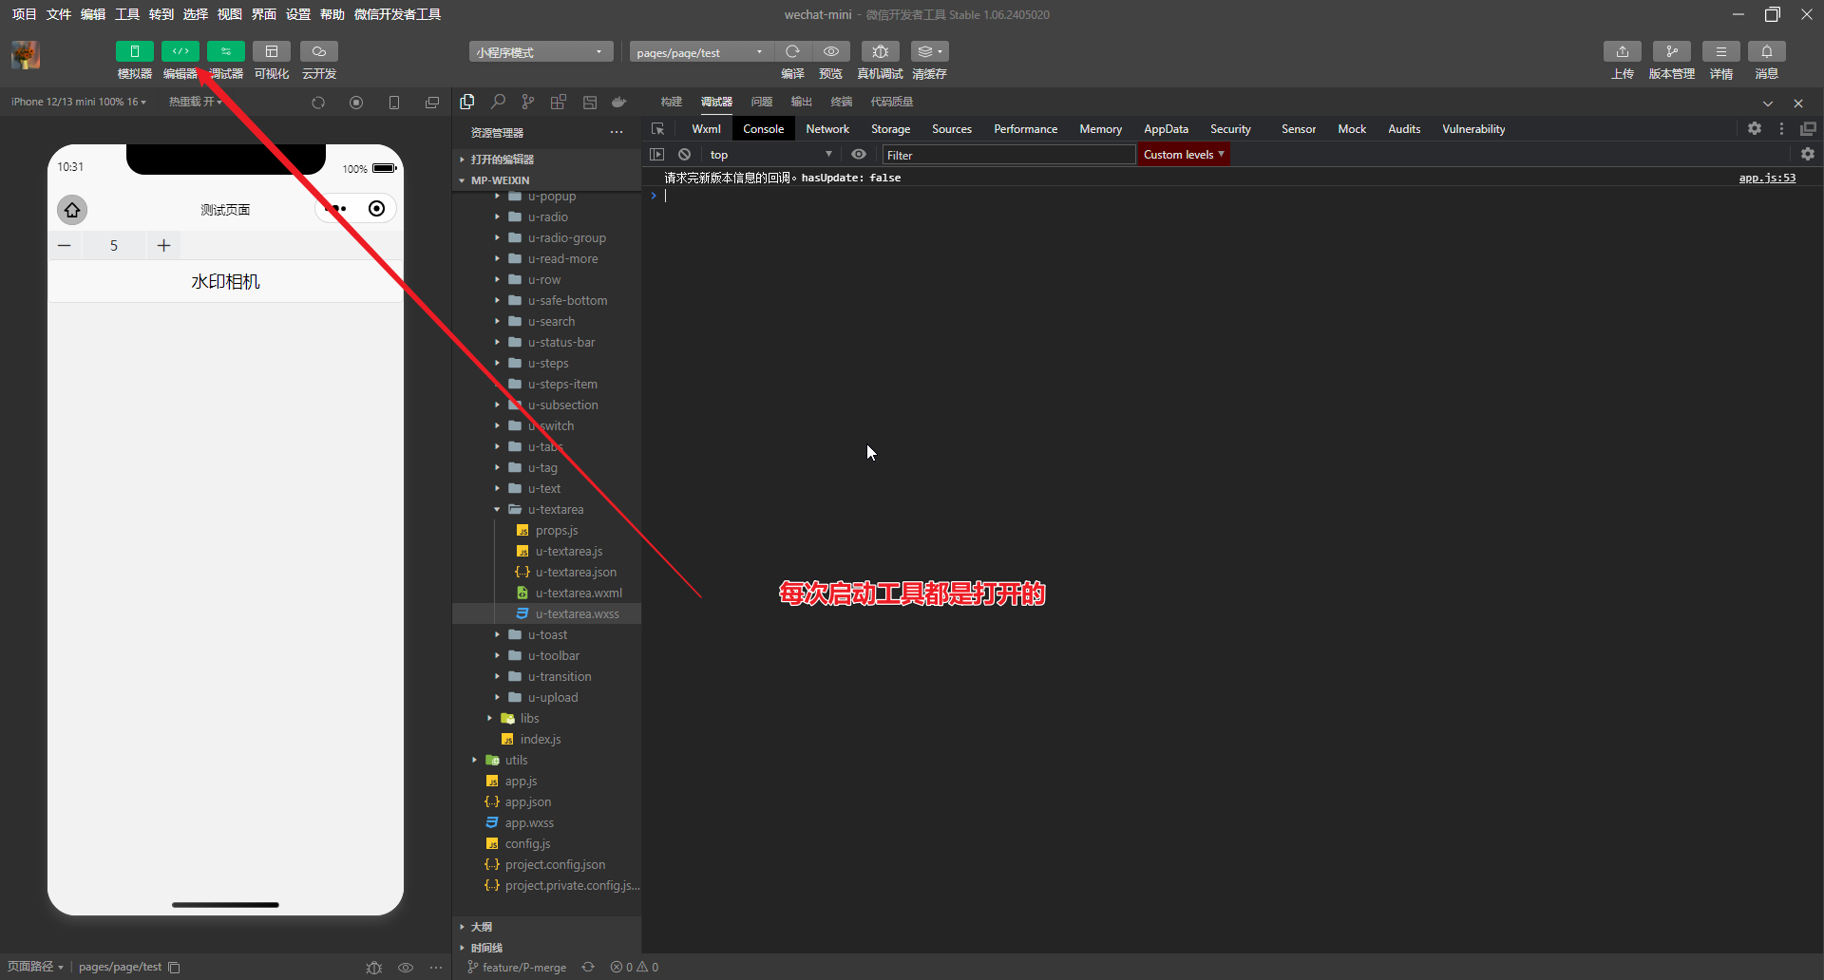Clear cache (清缓存) icon

click(x=929, y=51)
